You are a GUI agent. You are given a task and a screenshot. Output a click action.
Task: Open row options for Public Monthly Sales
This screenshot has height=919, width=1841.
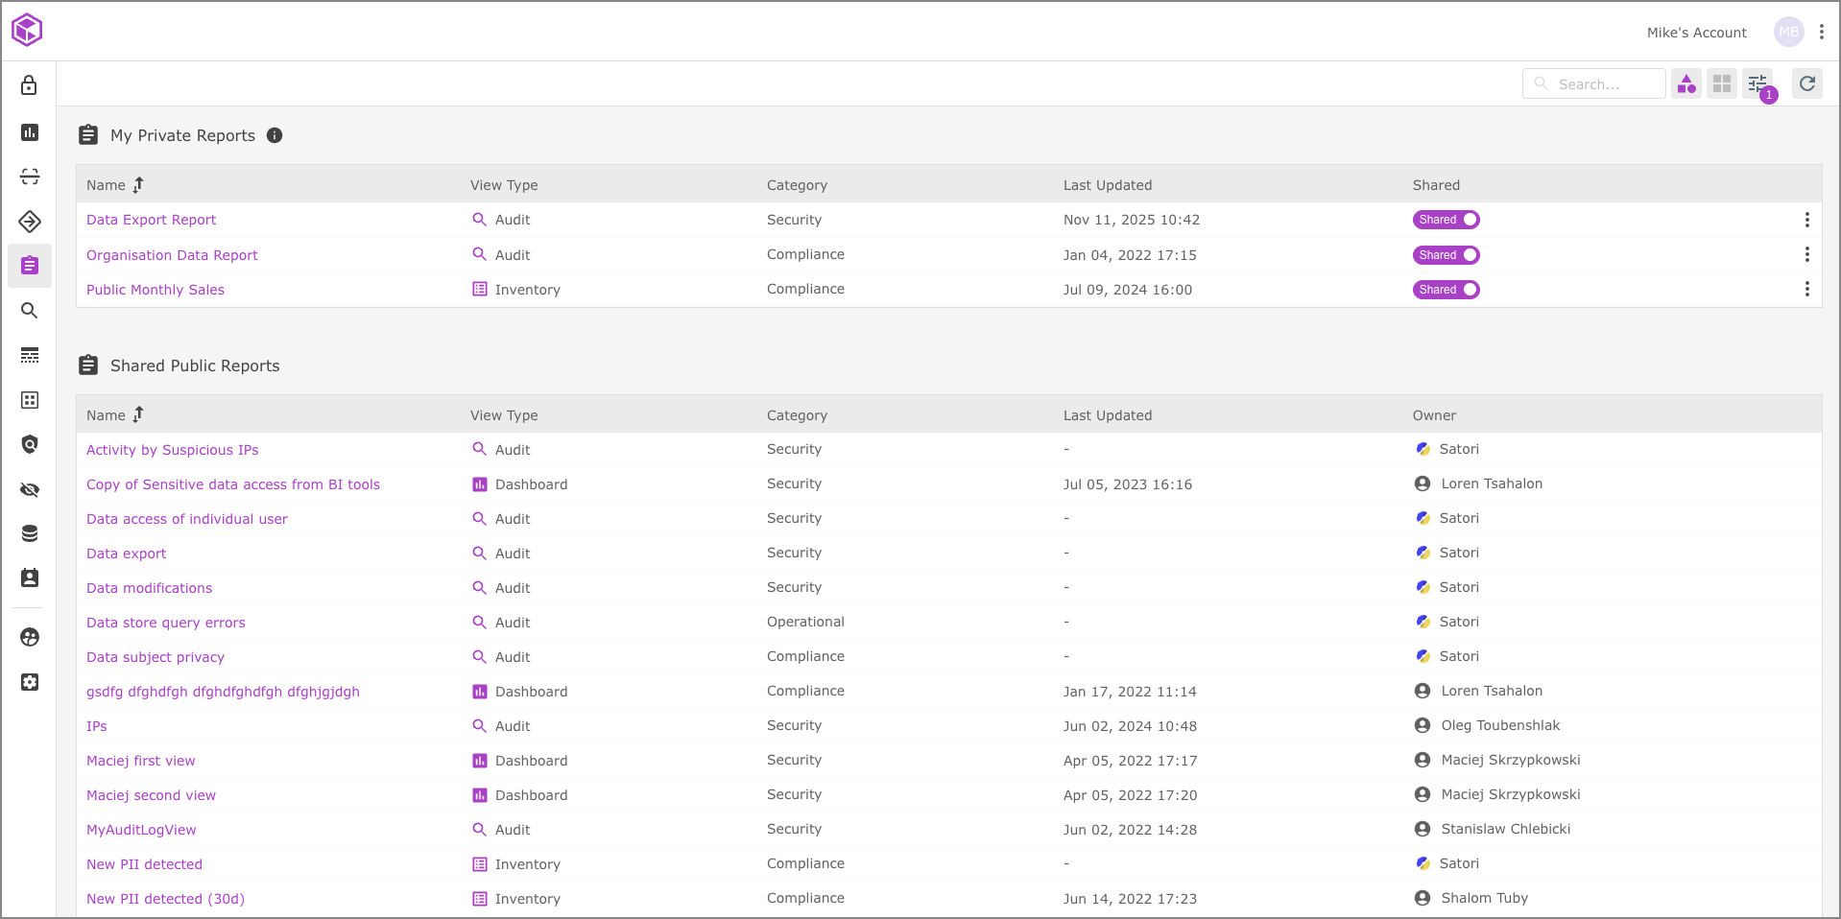(x=1806, y=290)
